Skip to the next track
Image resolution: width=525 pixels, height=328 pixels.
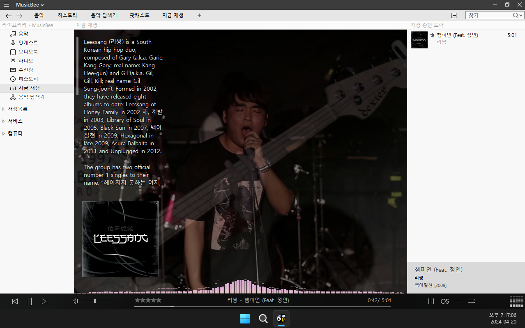point(44,301)
